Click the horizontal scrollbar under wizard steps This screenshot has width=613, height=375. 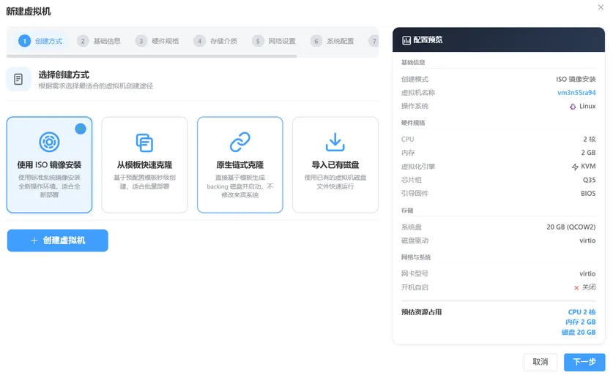(x=152, y=56)
